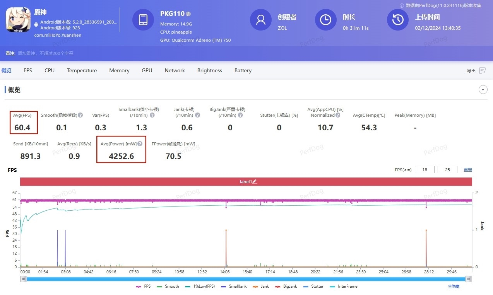Click the help icon beside Normalized
The width and height of the screenshot is (493, 295).
(x=338, y=115)
